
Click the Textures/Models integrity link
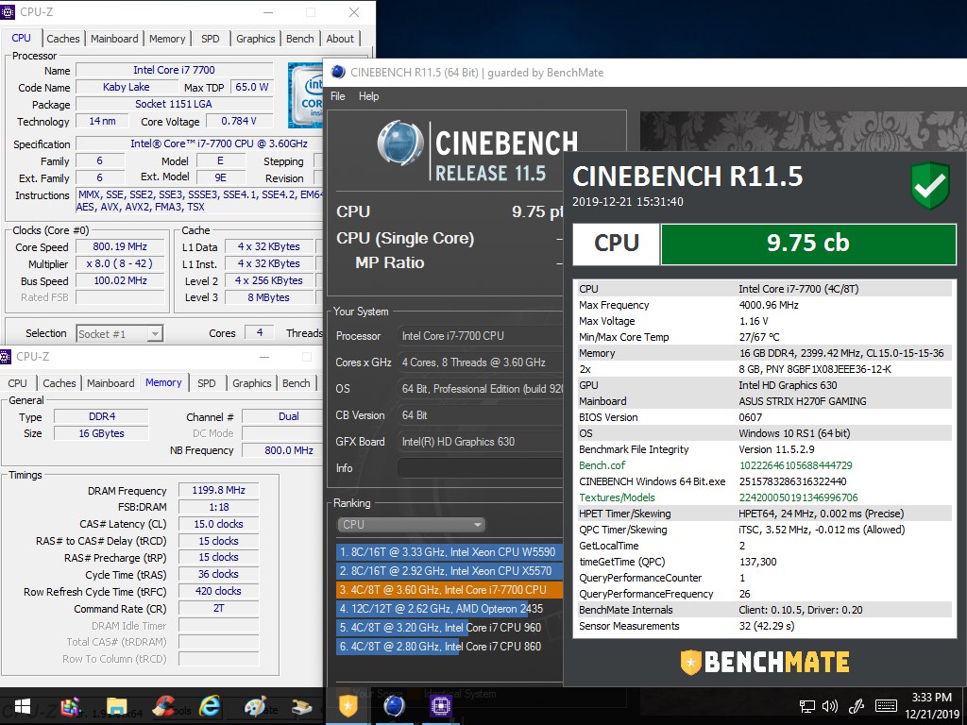[x=617, y=497]
